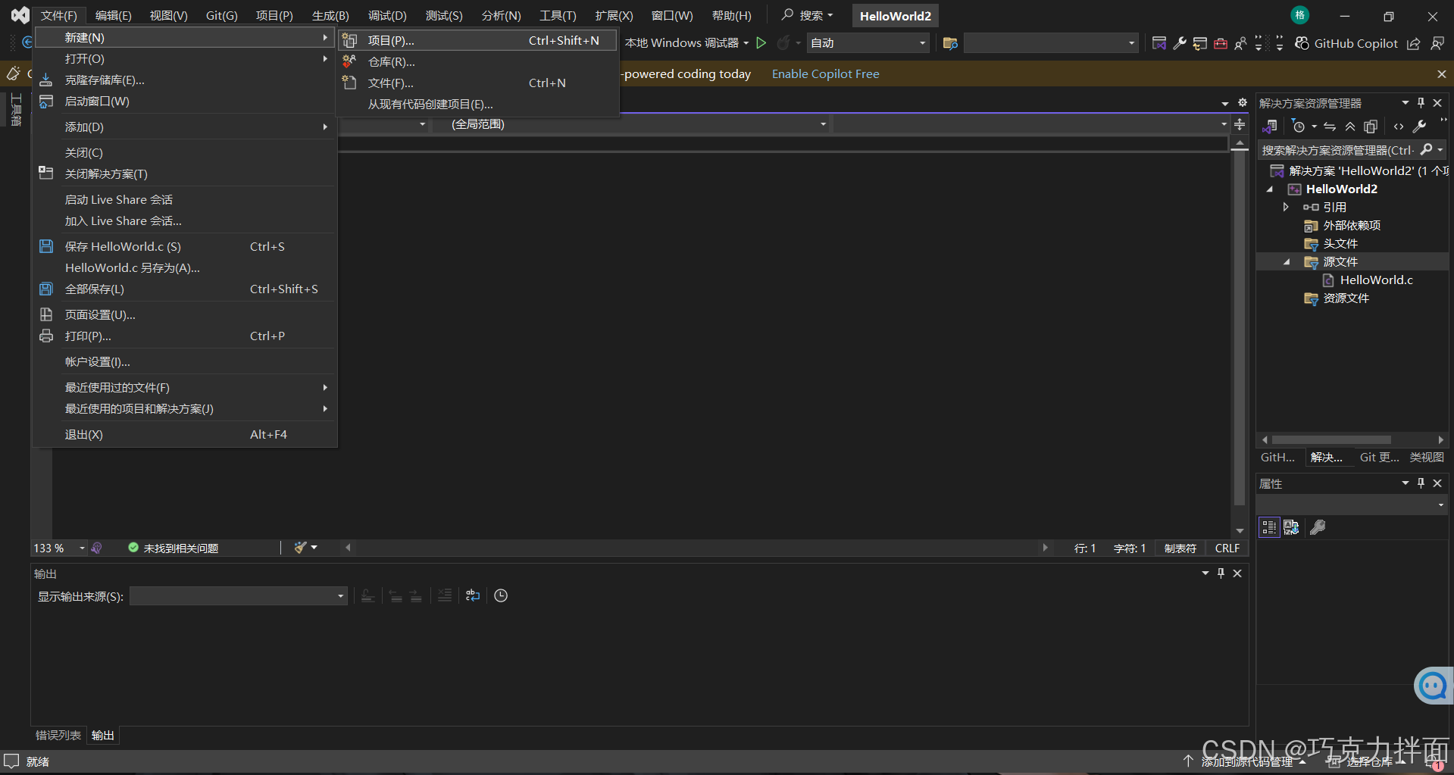Screen dimensions: 1454x775
Task: Start 本地 Windows 调试器 with the run button
Action: (761, 43)
